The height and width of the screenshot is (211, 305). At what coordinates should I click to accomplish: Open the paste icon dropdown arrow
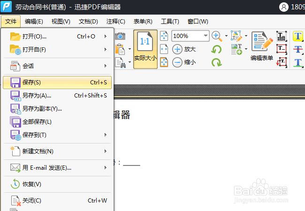(x=130, y=49)
